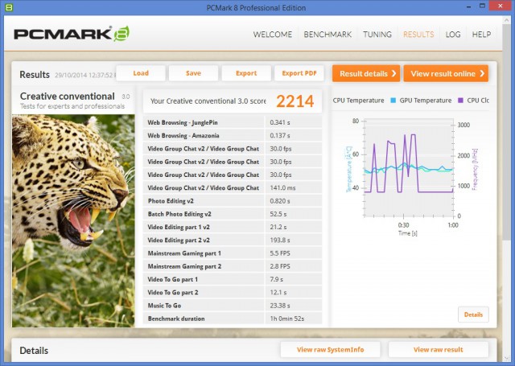
Task: Select the Web Browsing - JunglePin row
Action: click(233, 122)
